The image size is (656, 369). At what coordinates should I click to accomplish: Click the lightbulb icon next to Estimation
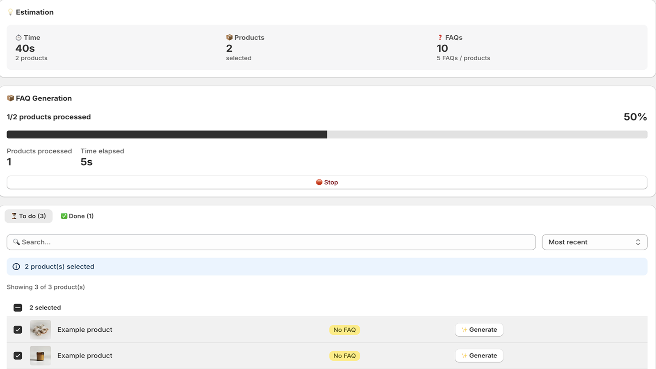(x=10, y=12)
